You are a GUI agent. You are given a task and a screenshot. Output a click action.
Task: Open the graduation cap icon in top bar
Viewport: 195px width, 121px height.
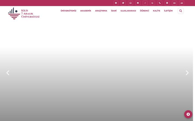123,3
